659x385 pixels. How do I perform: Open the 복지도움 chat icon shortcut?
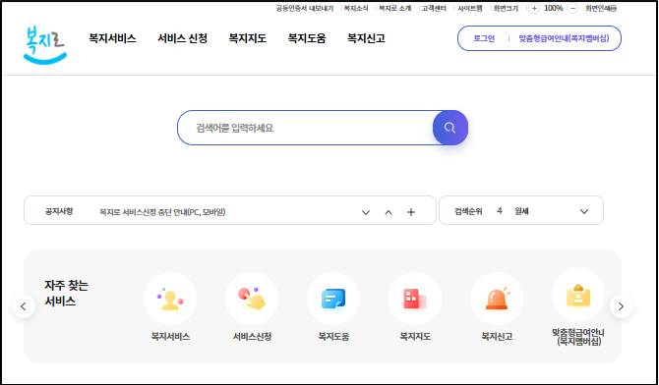coord(333,299)
